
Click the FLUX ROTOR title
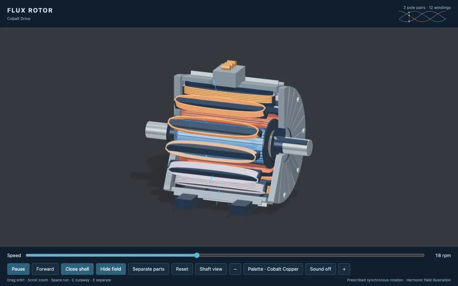click(x=30, y=10)
